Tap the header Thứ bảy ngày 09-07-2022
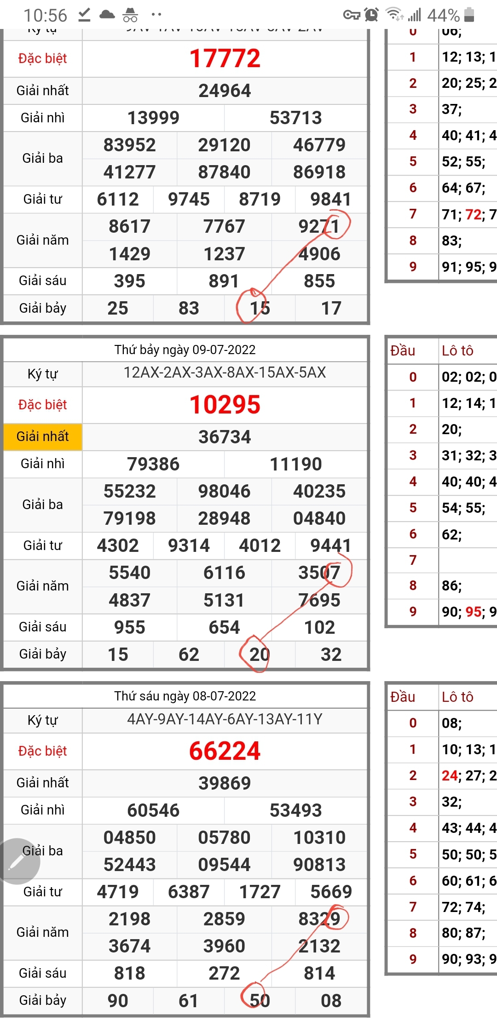Screen dimensions: 497x1021 click(185, 350)
